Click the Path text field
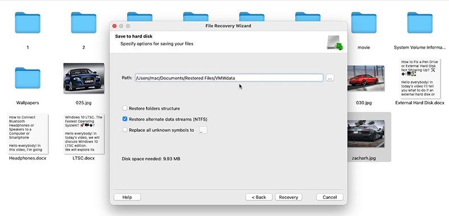This screenshot has height=216, width=449. [x=229, y=78]
